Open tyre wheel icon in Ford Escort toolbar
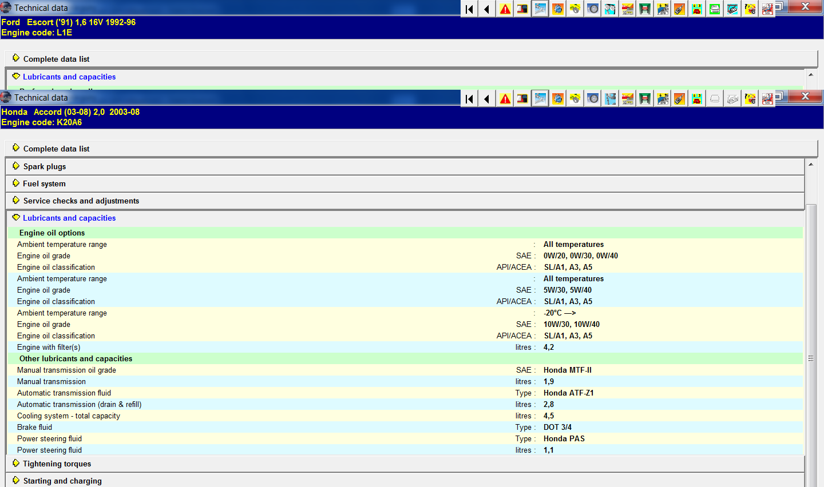The image size is (824, 487). tap(593, 9)
